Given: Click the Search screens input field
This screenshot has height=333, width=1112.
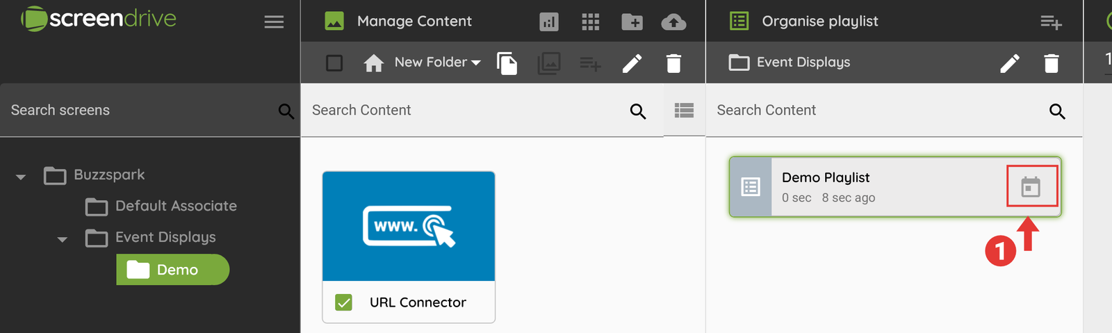Looking at the screenshot, I should pos(139,111).
